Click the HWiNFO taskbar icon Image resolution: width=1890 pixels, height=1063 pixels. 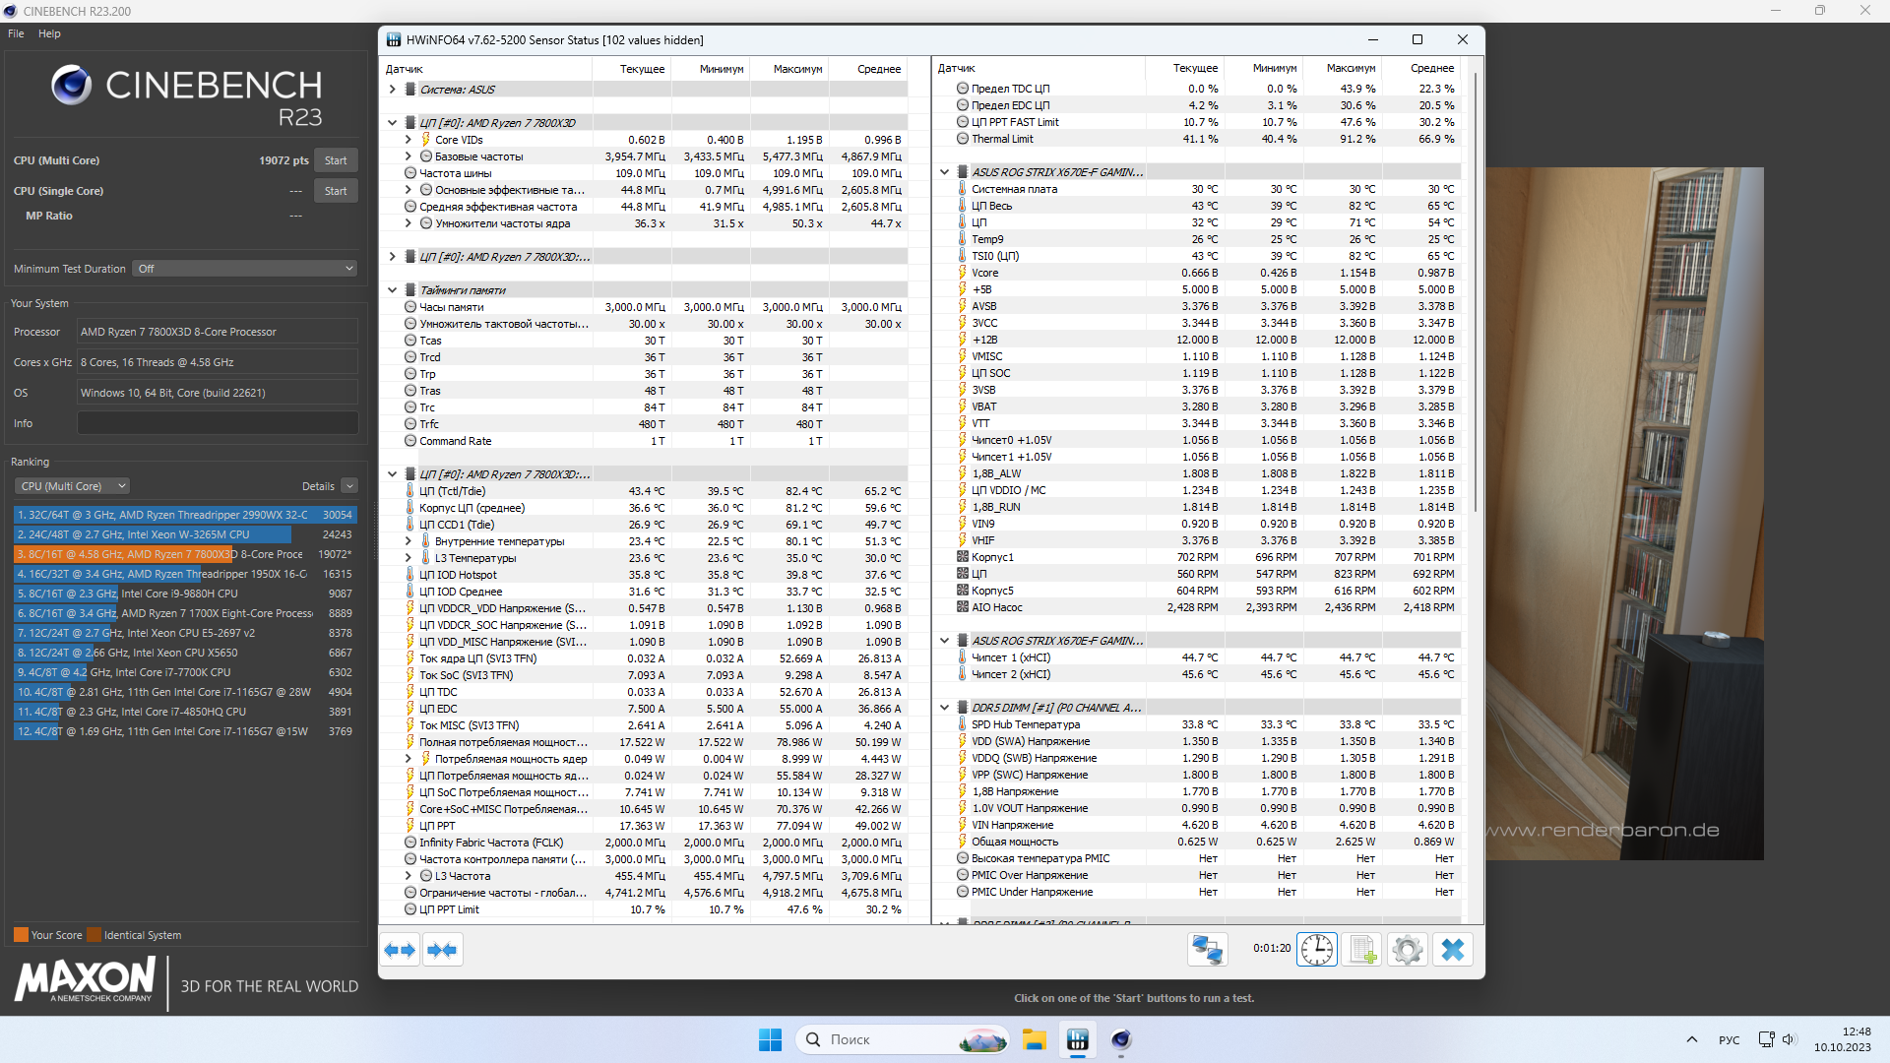click(x=1078, y=1039)
